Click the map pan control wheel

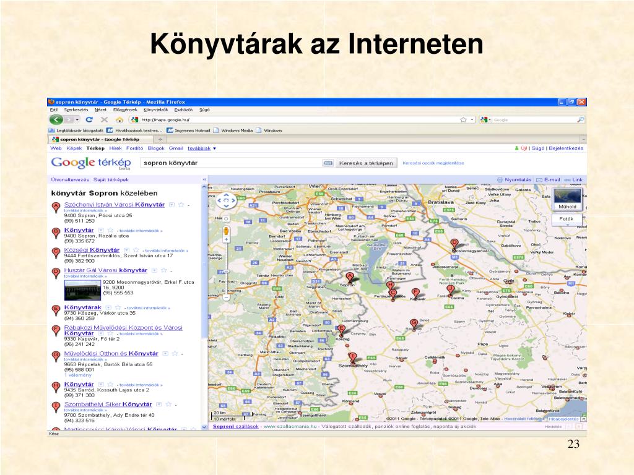point(226,200)
